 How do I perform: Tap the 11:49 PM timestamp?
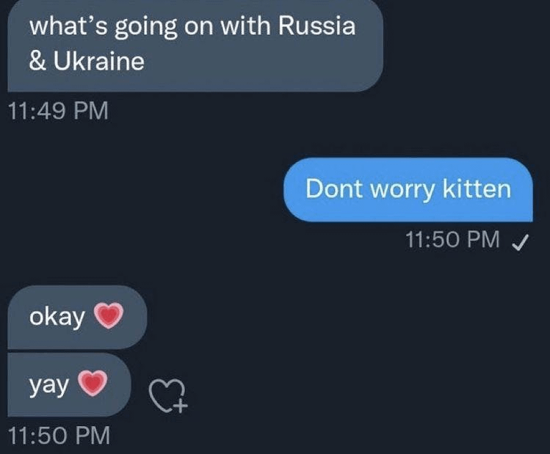coord(57,111)
